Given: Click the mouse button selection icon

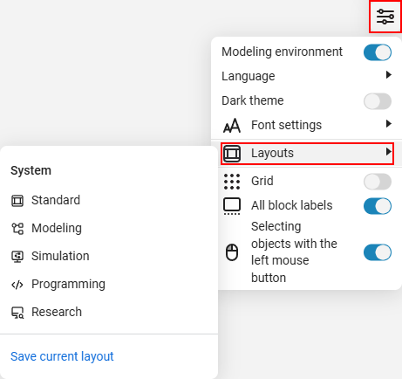Looking at the screenshot, I should tap(232, 252).
